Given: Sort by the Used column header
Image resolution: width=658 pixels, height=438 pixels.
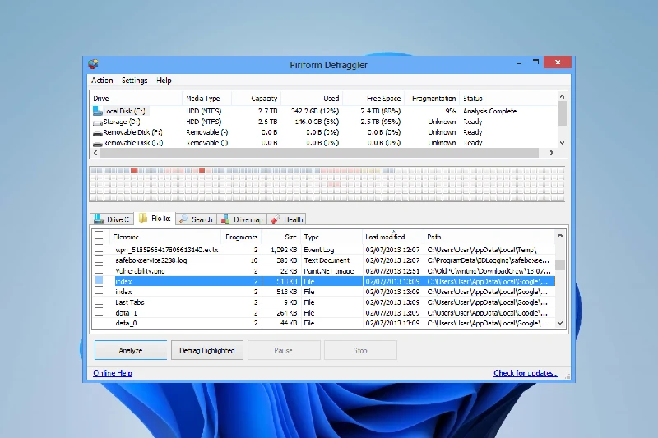Looking at the screenshot, I should (312, 99).
